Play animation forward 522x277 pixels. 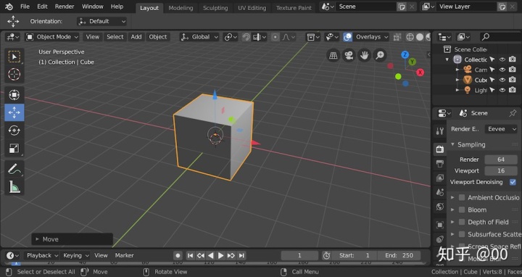coord(220,255)
